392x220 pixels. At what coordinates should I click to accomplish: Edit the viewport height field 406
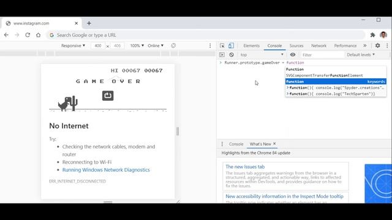tap(117, 46)
